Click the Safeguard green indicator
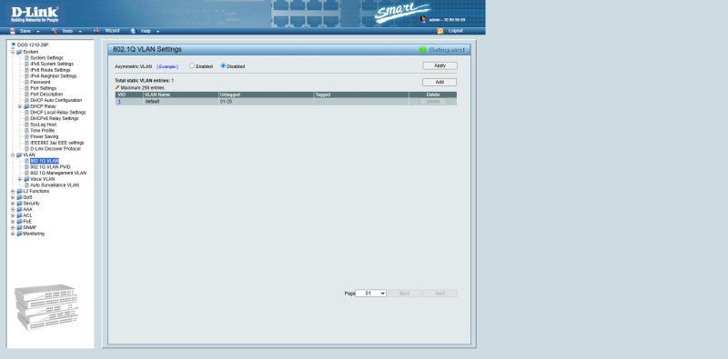Viewport: 728px width, 359px height. click(422, 50)
